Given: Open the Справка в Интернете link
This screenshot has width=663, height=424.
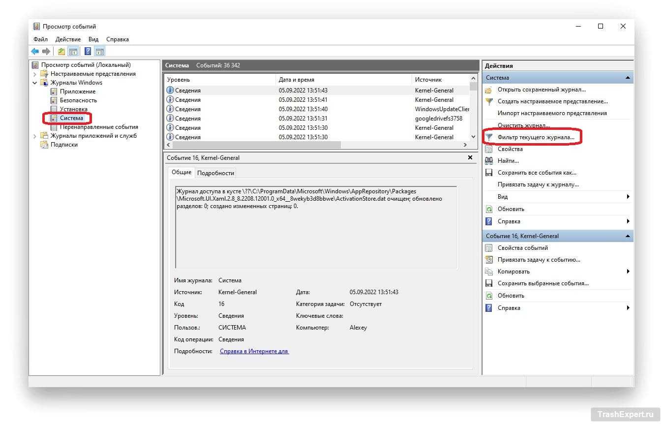Looking at the screenshot, I should pos(254,351).
